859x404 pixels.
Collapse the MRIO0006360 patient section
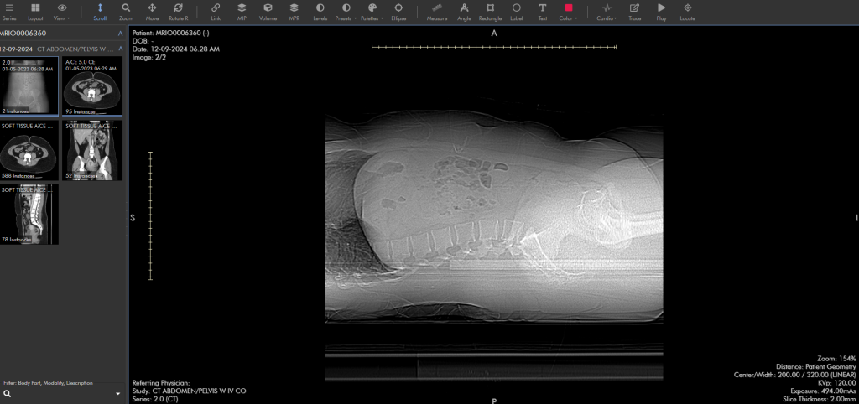(121, 34)
